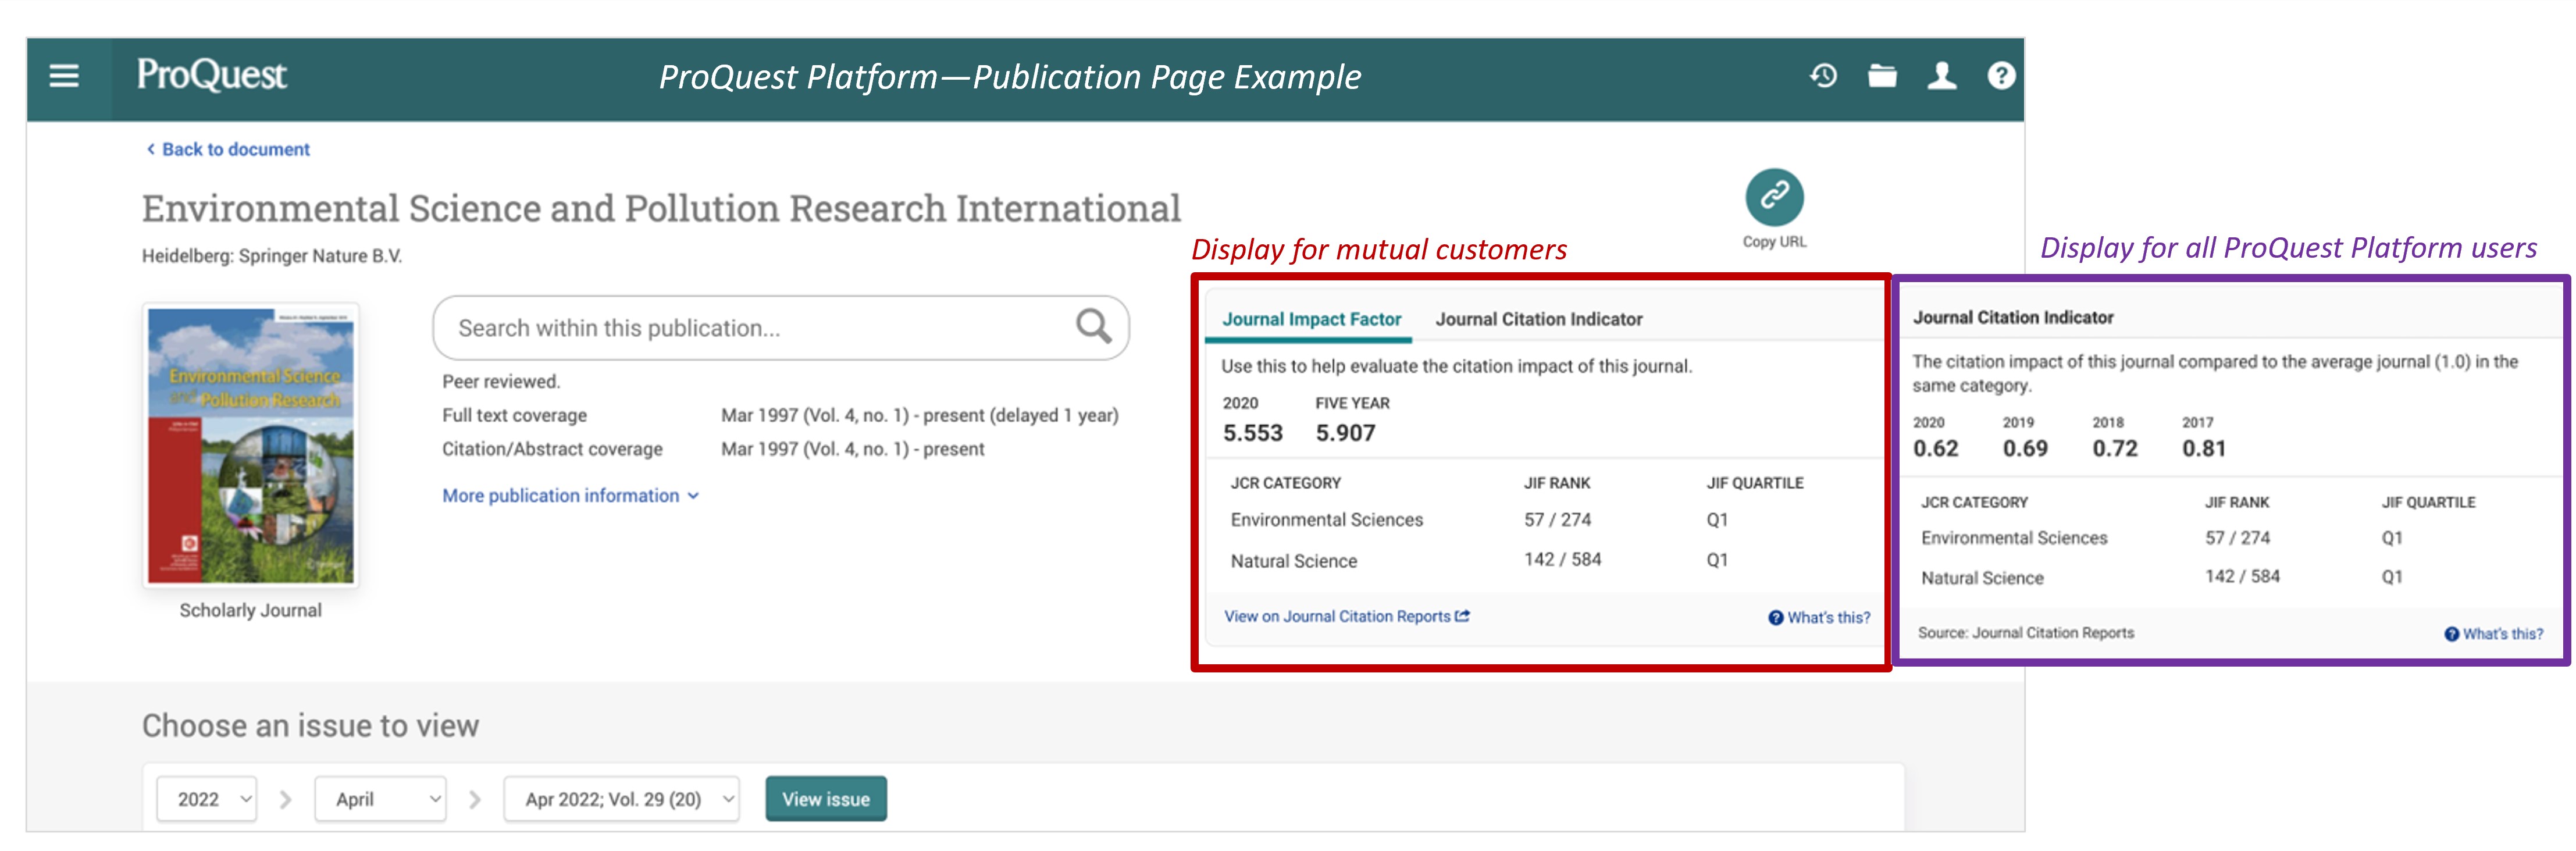Click the Copy URL link icon

[x=1774, y=197]
